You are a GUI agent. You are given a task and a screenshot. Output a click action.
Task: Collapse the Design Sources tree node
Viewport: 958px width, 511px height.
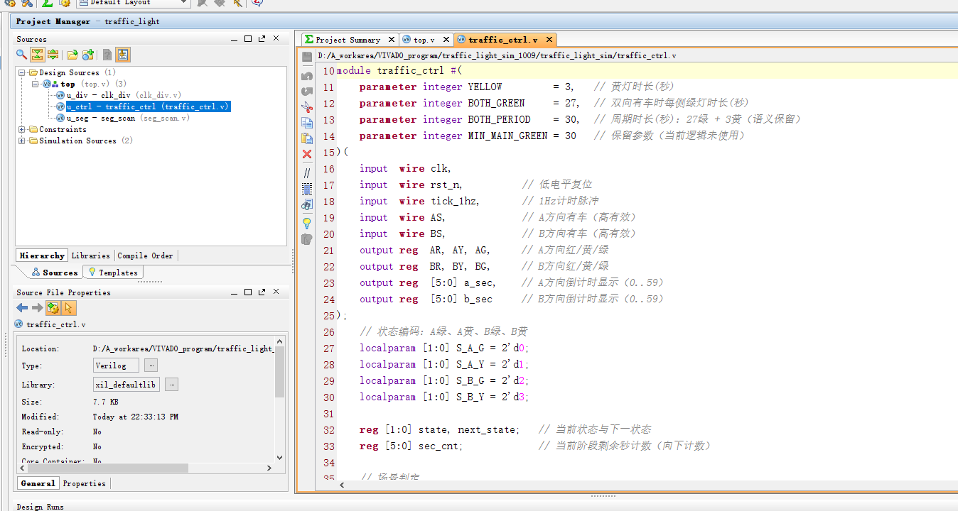point(22,72)
